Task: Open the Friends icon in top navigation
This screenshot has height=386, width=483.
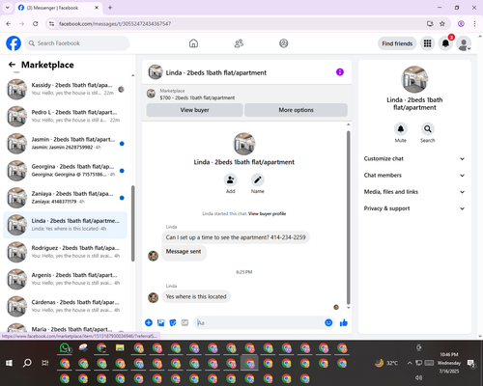Action: coord(239,43)
